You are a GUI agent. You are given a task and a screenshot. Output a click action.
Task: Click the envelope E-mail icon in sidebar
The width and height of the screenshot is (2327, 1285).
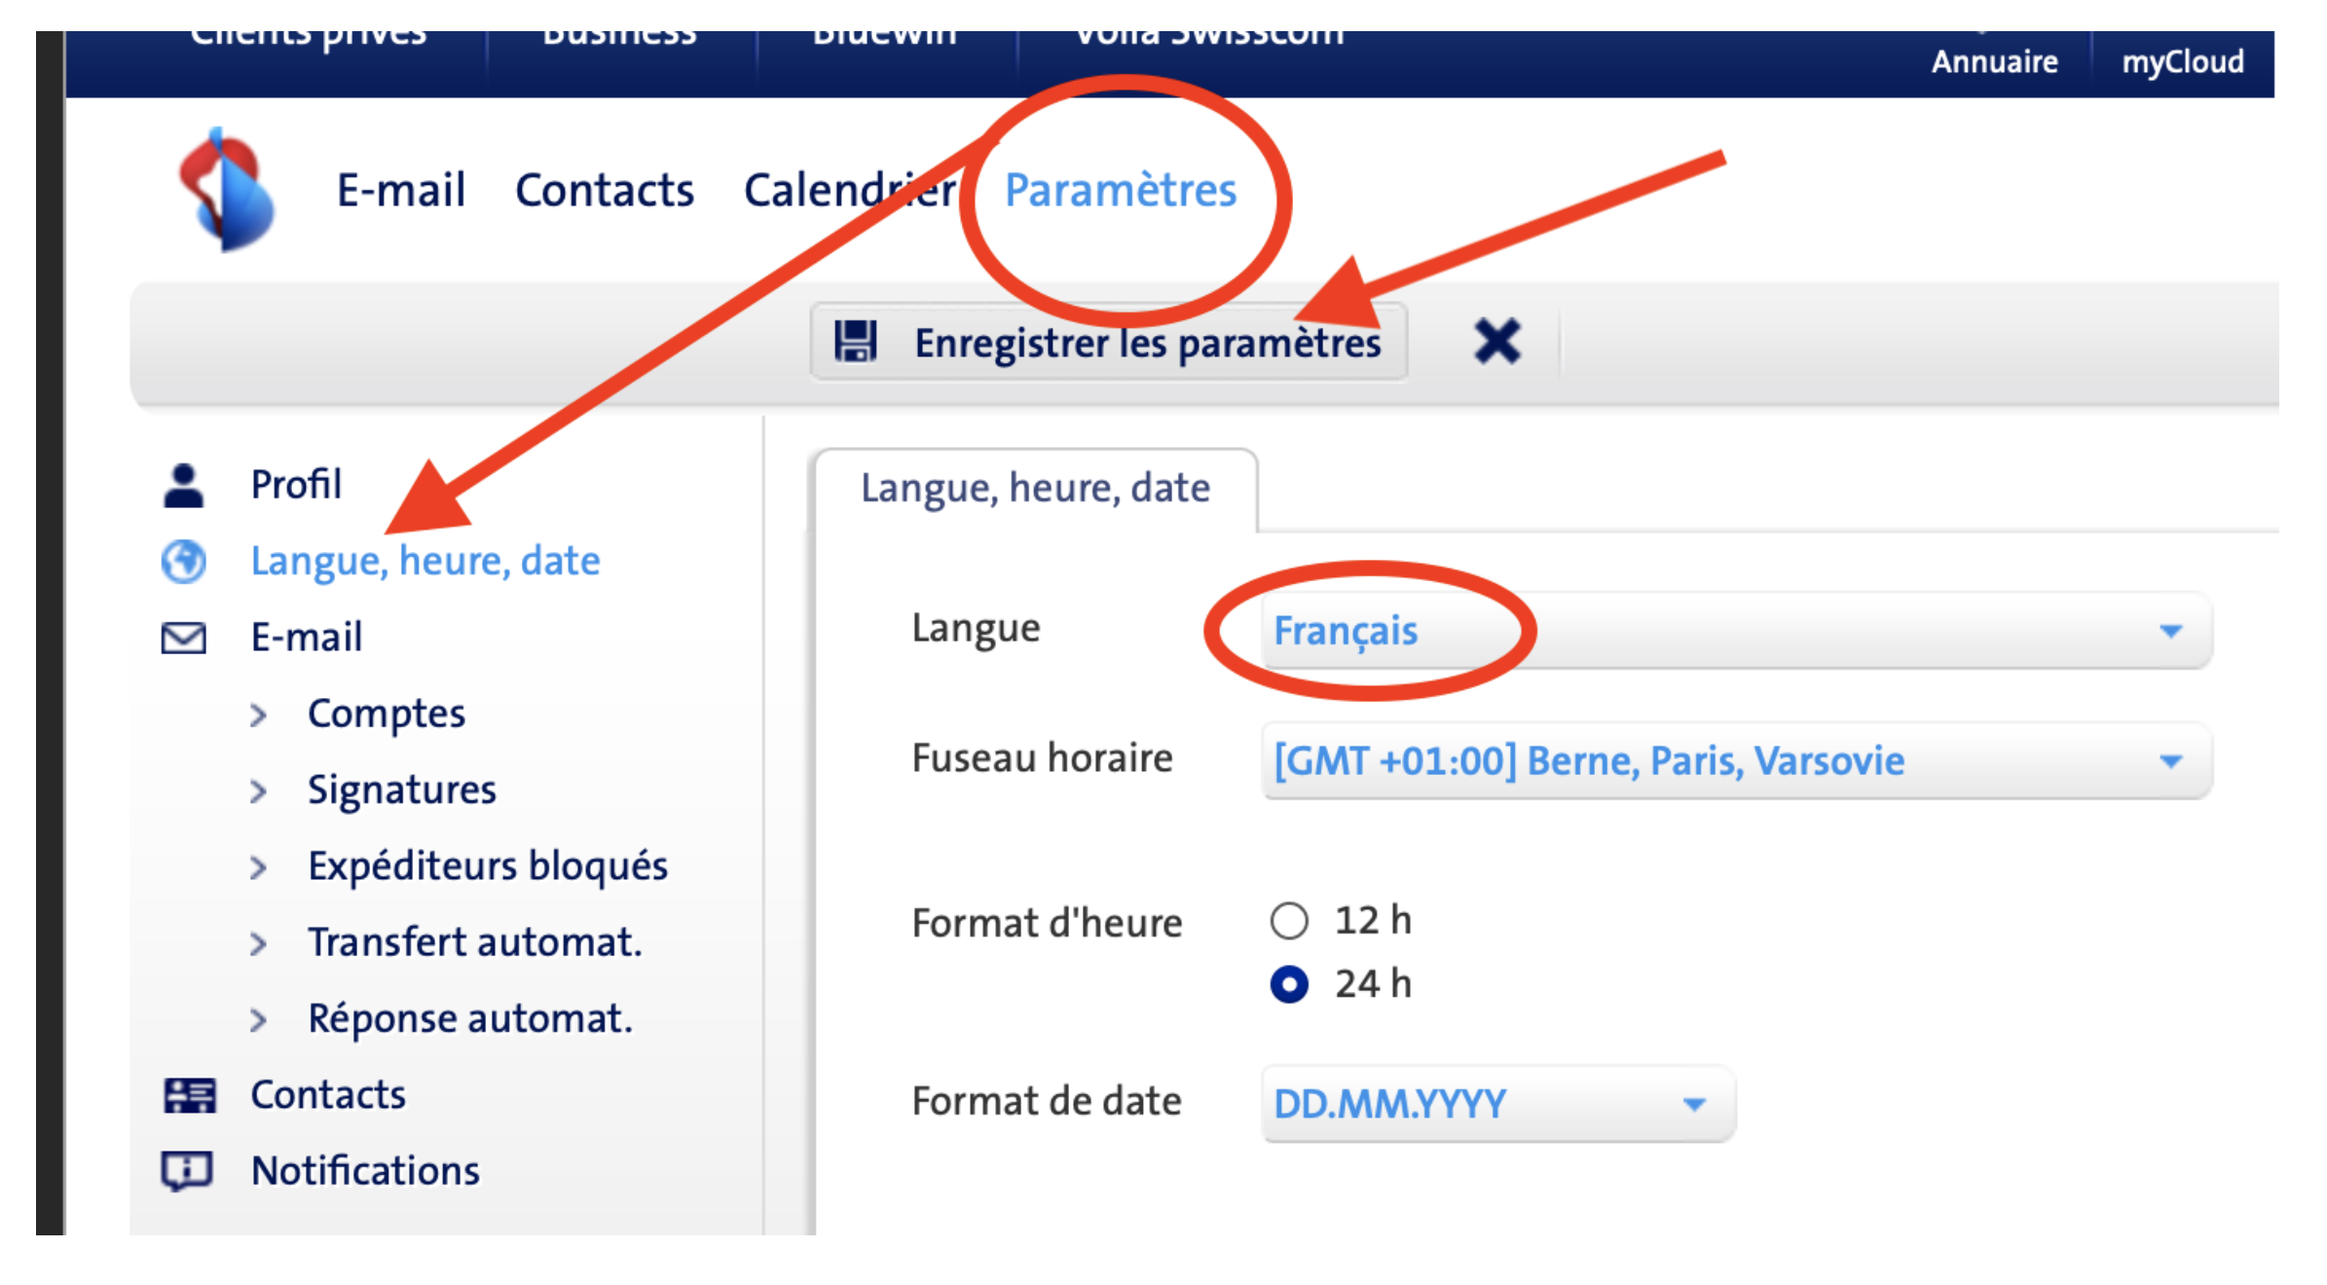183,639
